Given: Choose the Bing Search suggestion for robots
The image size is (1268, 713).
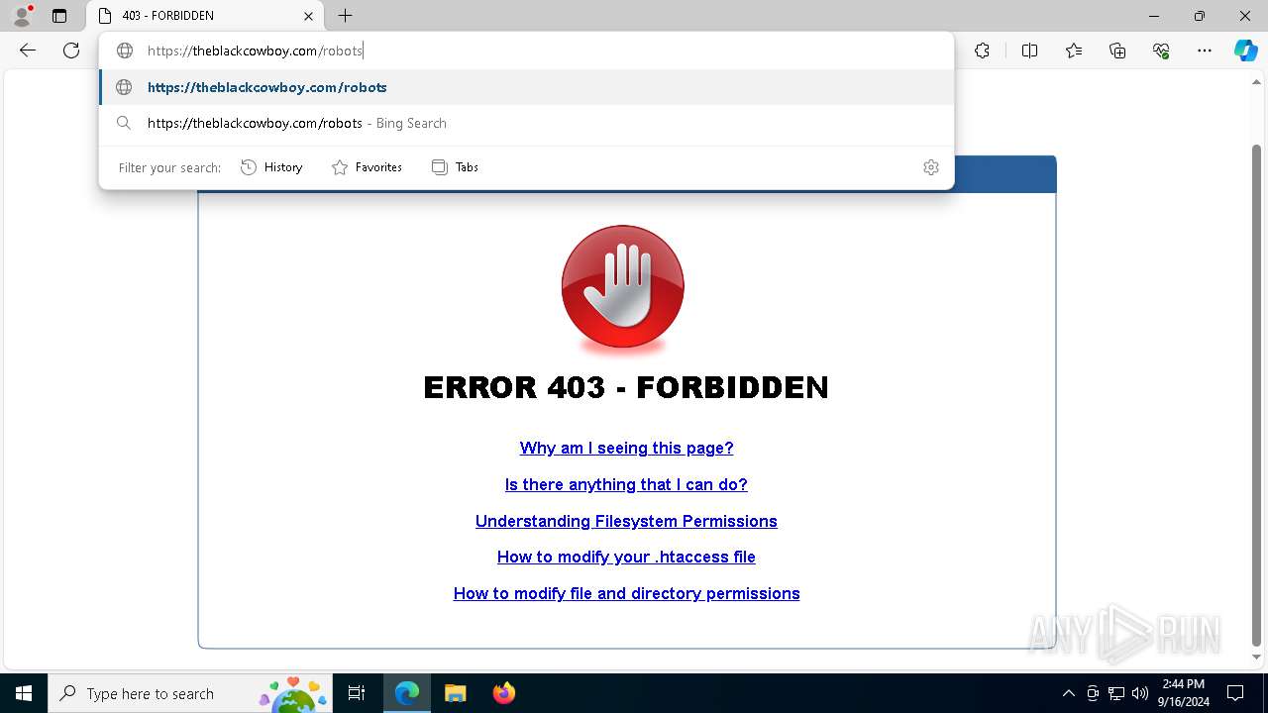Looking at the screenshot, I should click(x=526, y=123).
